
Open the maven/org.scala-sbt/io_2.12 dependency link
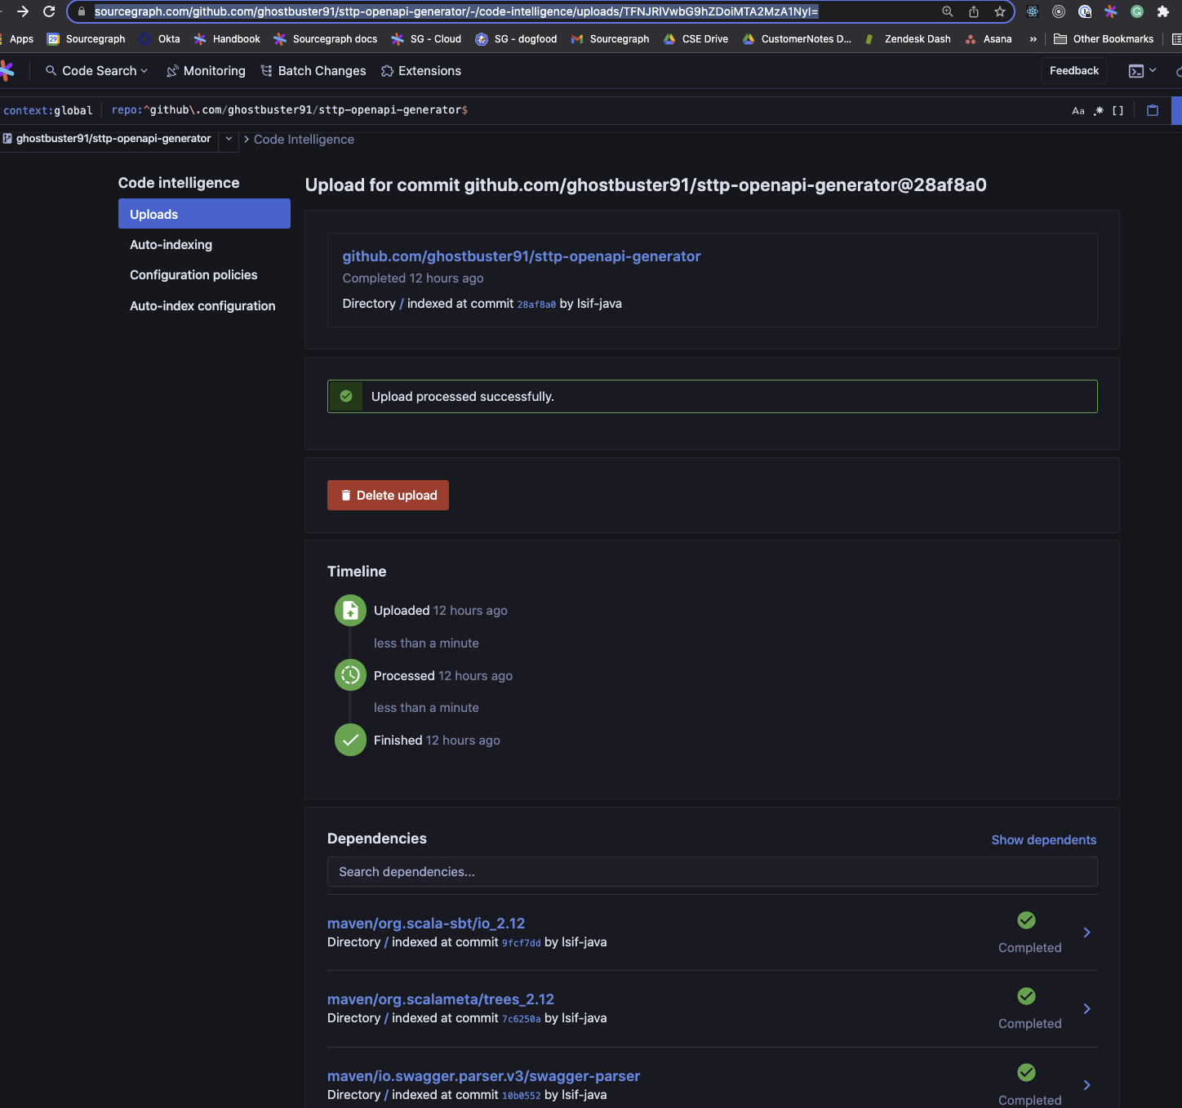pos(426,923)
